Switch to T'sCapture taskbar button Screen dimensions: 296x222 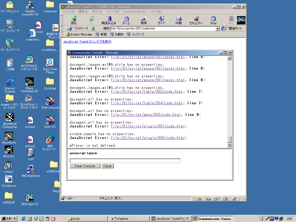pyautogui.click(x=129, y=219)
